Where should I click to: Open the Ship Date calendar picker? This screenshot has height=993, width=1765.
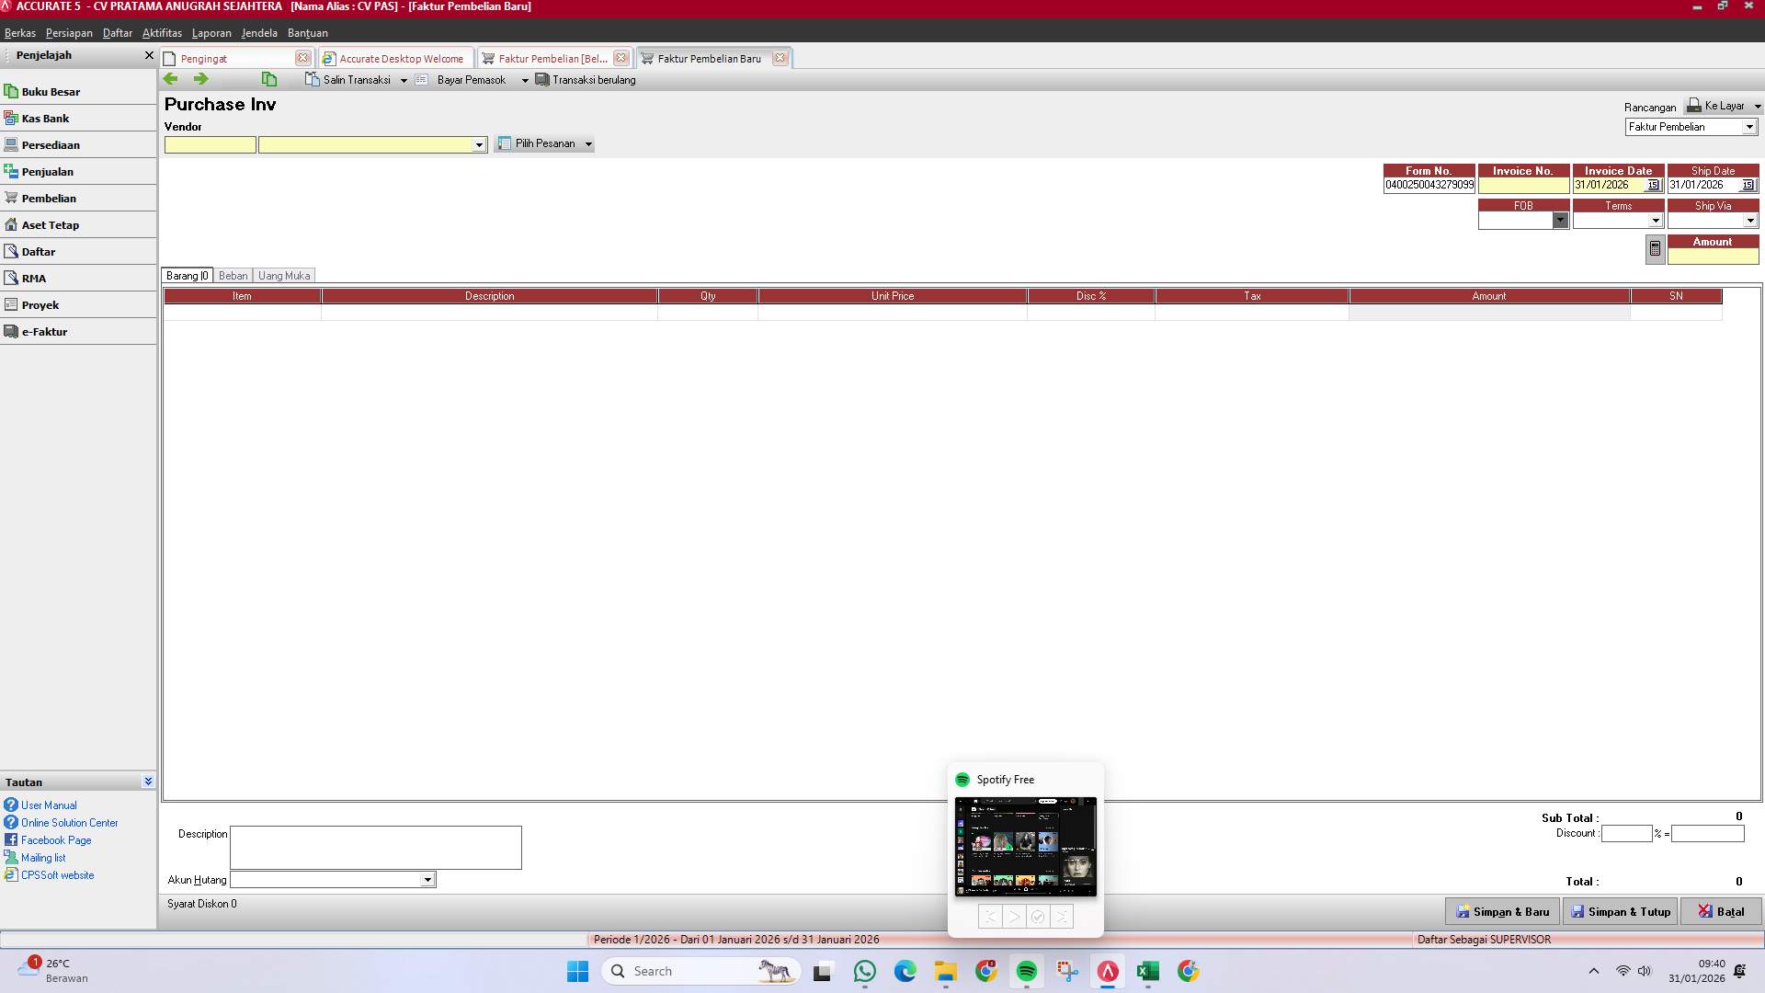point(1749,185)
